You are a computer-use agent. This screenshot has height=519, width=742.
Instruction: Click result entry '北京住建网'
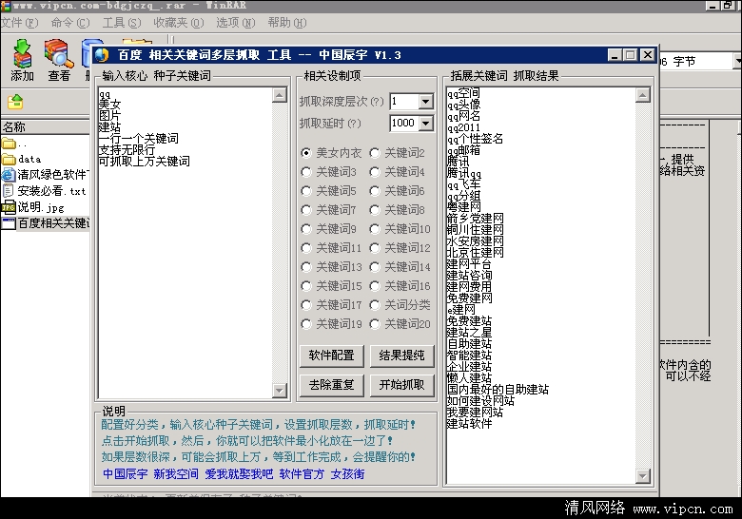(475, 253)
